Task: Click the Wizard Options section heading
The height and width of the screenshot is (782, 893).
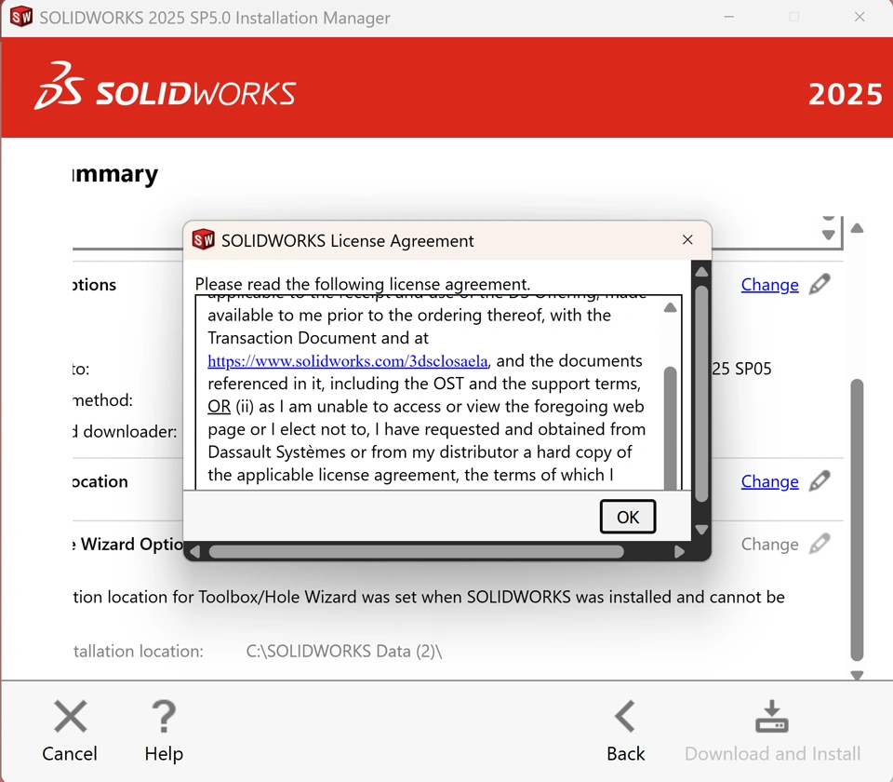Action: [x=128, y=545]
